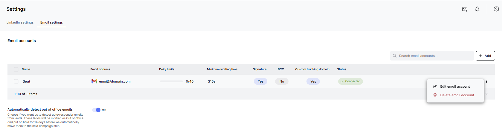
Task: Click the pencil edit icon in menu
Action: click(435, 86)
